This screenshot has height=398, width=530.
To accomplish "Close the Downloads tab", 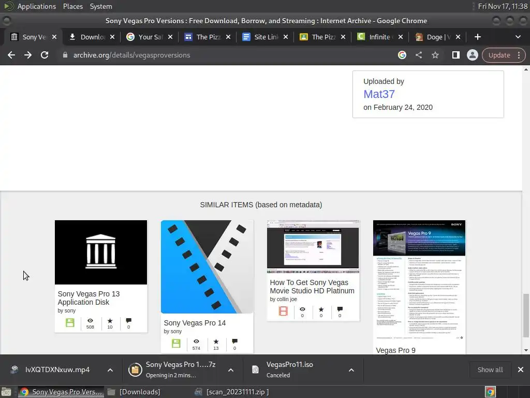I will tap(112, 37).
